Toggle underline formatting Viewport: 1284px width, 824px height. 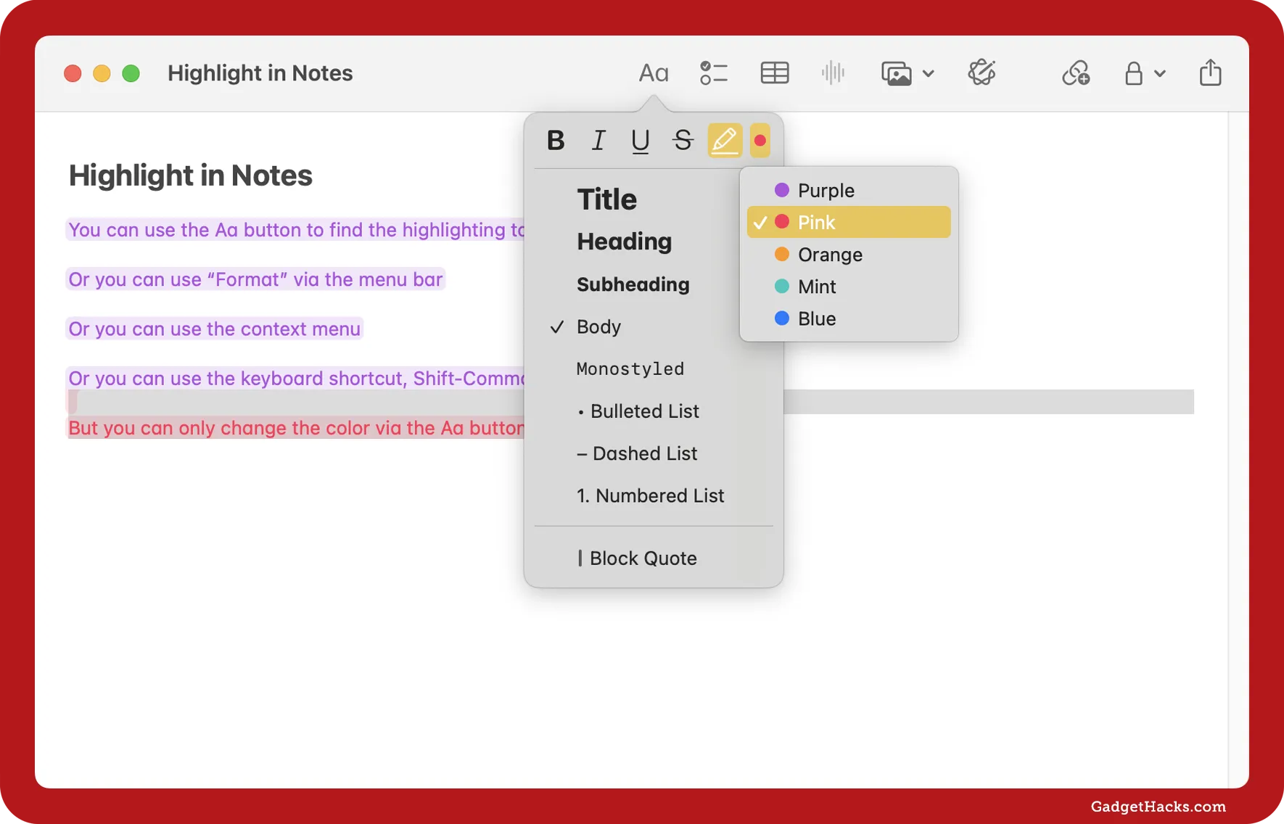coord(641,140)
